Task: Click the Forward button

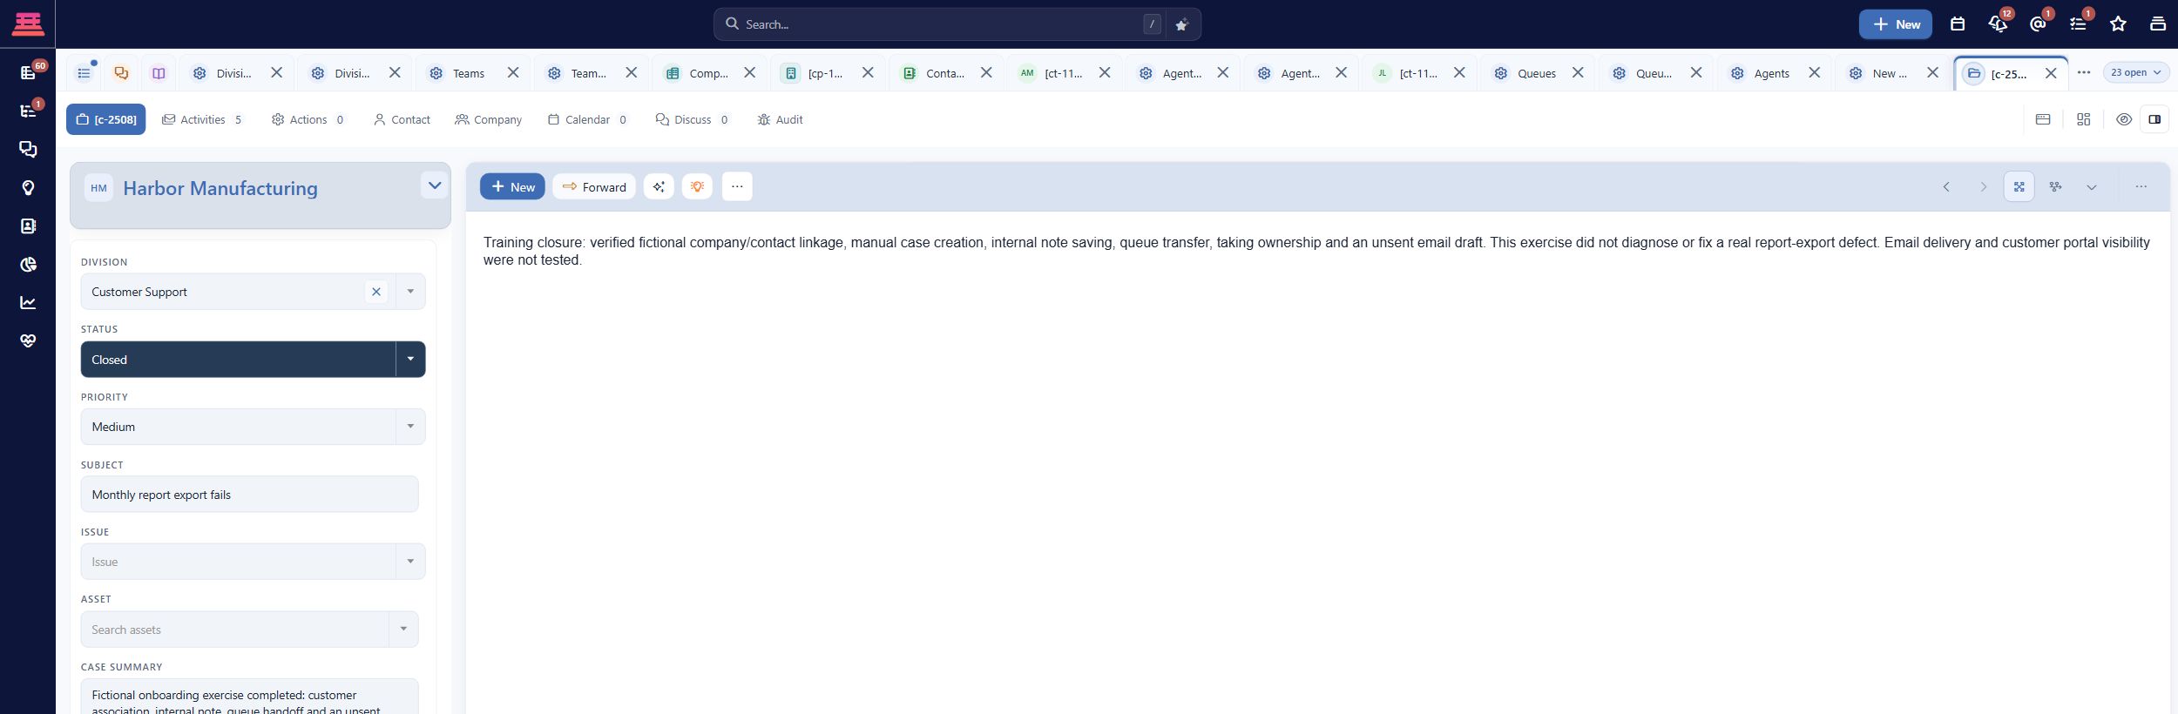Action: (594, 186)
